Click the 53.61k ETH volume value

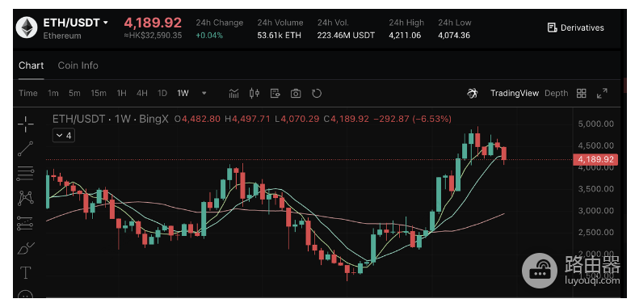point(279,36)
